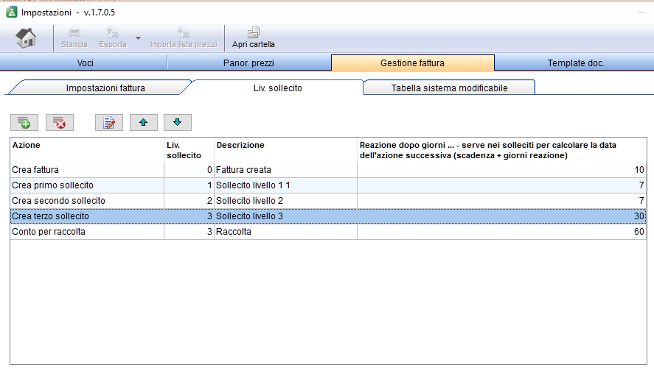Select the Gestione fattura tab
Screen dimensions: 654x373
point(412,63)
